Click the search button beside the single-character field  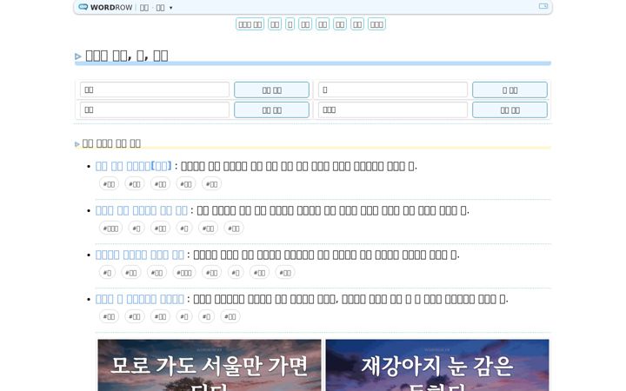pyautogui.click(x=509, y=89)
